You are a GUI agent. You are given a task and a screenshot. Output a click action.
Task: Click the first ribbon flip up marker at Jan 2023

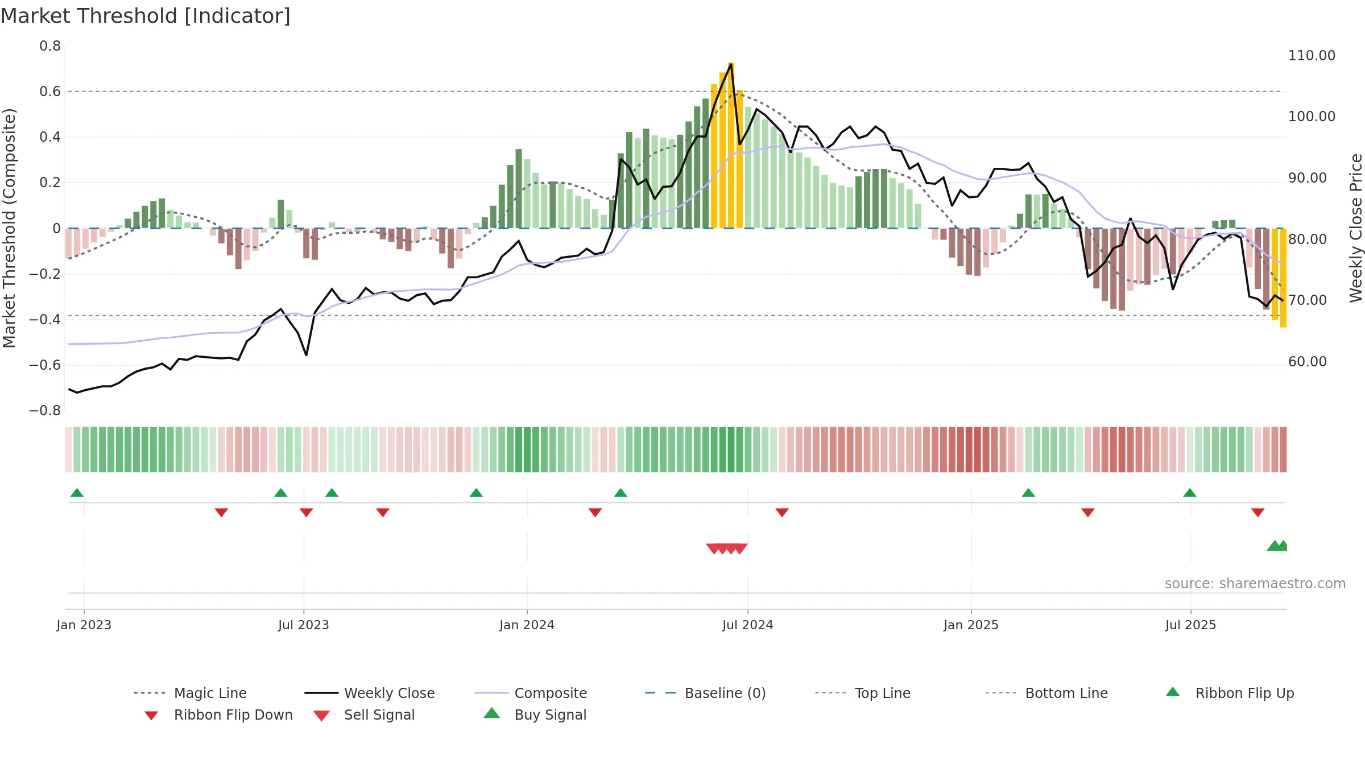coord(77,493)
